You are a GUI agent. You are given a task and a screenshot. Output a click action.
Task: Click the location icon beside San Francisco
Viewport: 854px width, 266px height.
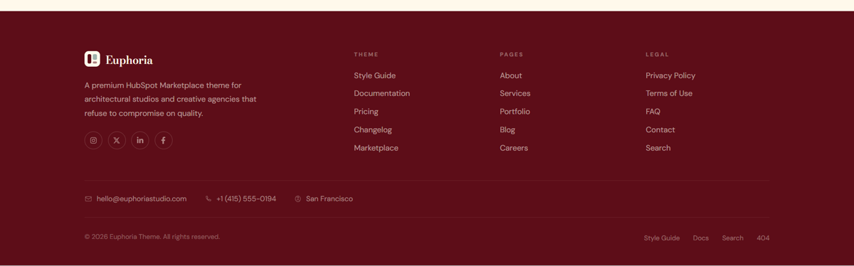click(298, 199)
